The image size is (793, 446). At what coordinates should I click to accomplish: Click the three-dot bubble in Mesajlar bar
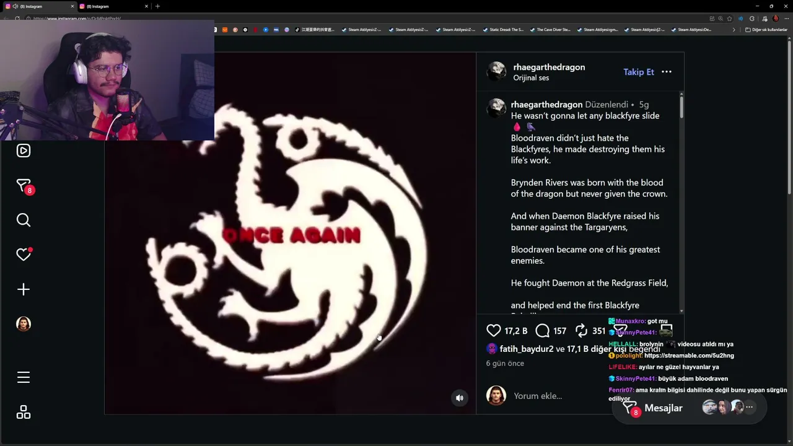tap(750, 407)
